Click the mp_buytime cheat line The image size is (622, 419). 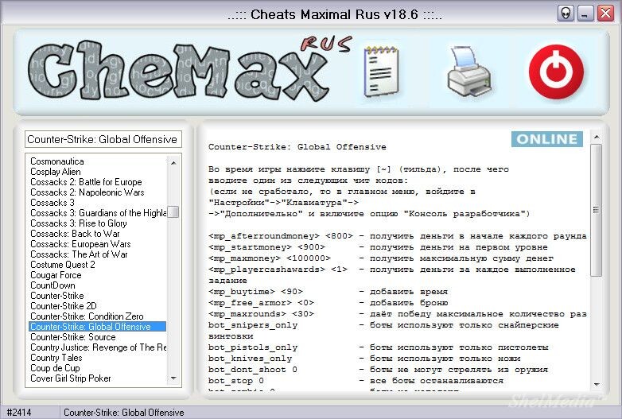tap(328, 291)
